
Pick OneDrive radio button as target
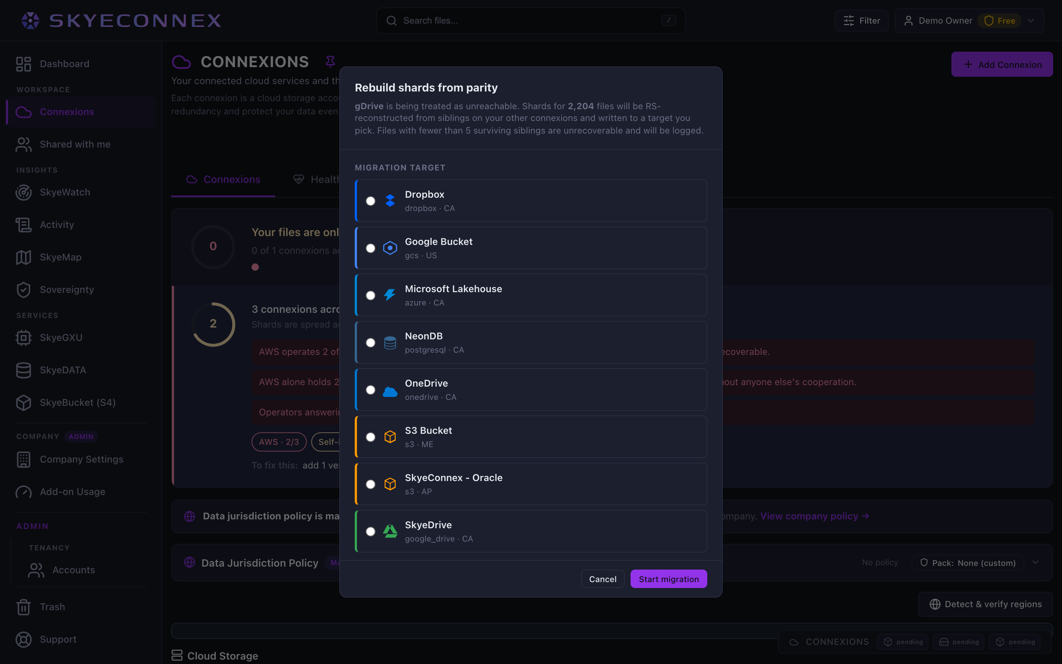point(370,390)
